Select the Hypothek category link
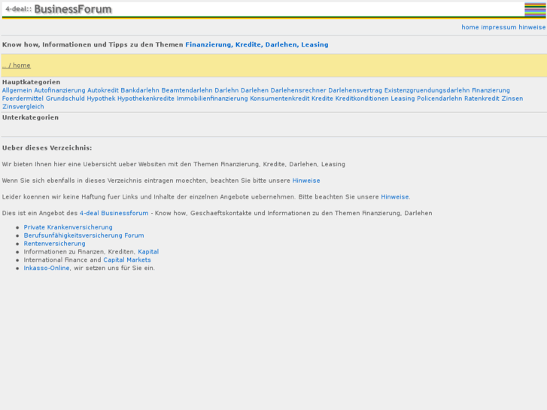Screen dimensions: 547x410 click(101, 99)
